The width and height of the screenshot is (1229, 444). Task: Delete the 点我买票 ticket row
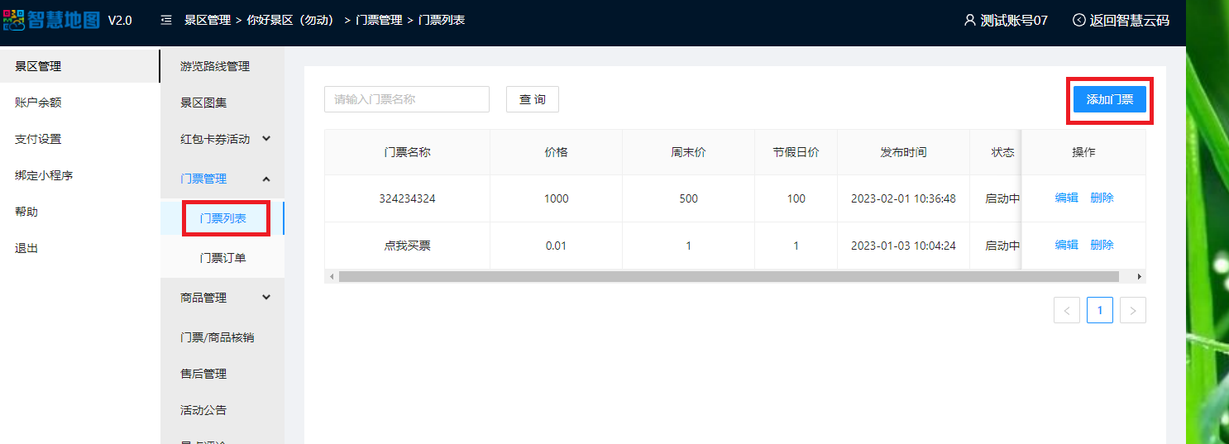(1102, 245)
